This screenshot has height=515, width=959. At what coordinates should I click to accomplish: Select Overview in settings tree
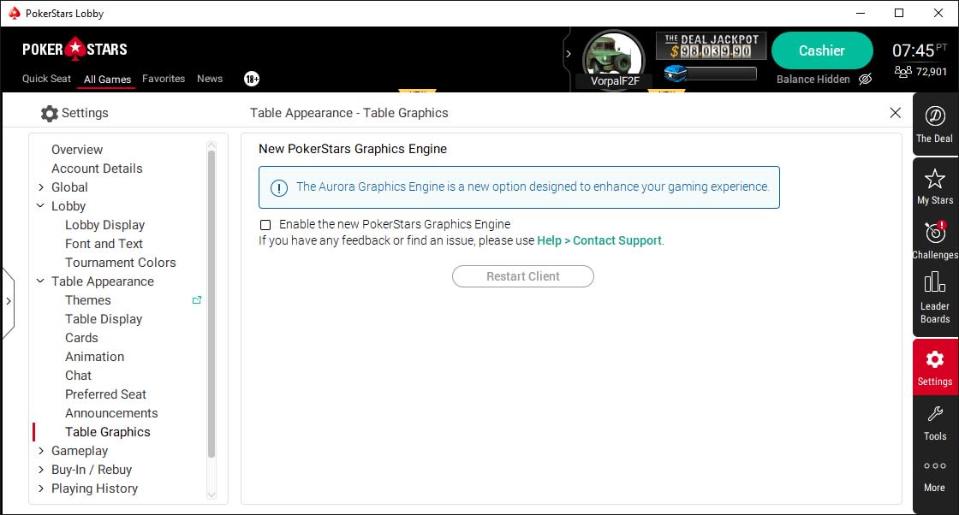pyautogui.click(x=77, y=150)
